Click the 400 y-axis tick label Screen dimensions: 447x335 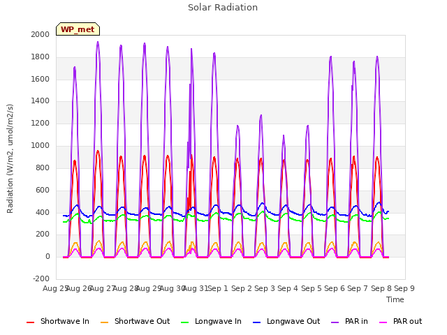coord(43,212)
